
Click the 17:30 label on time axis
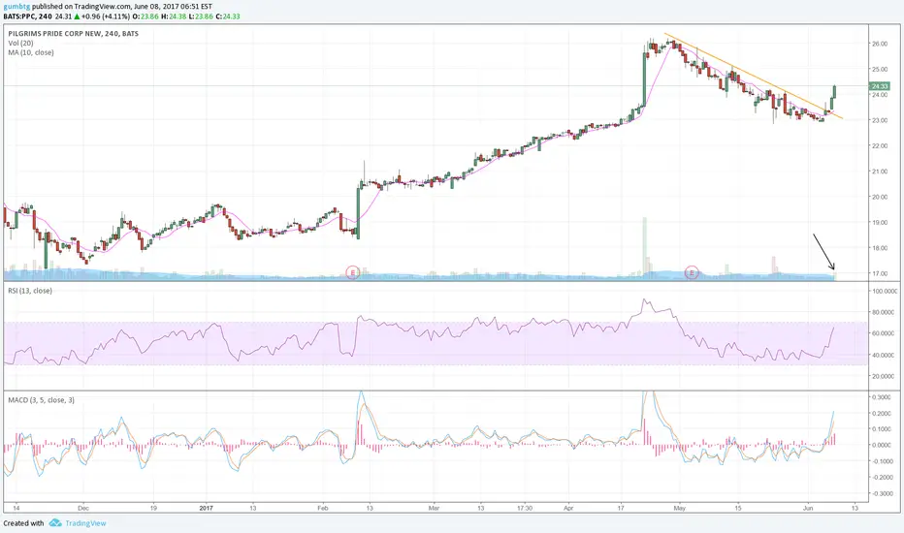pos(524,508)
